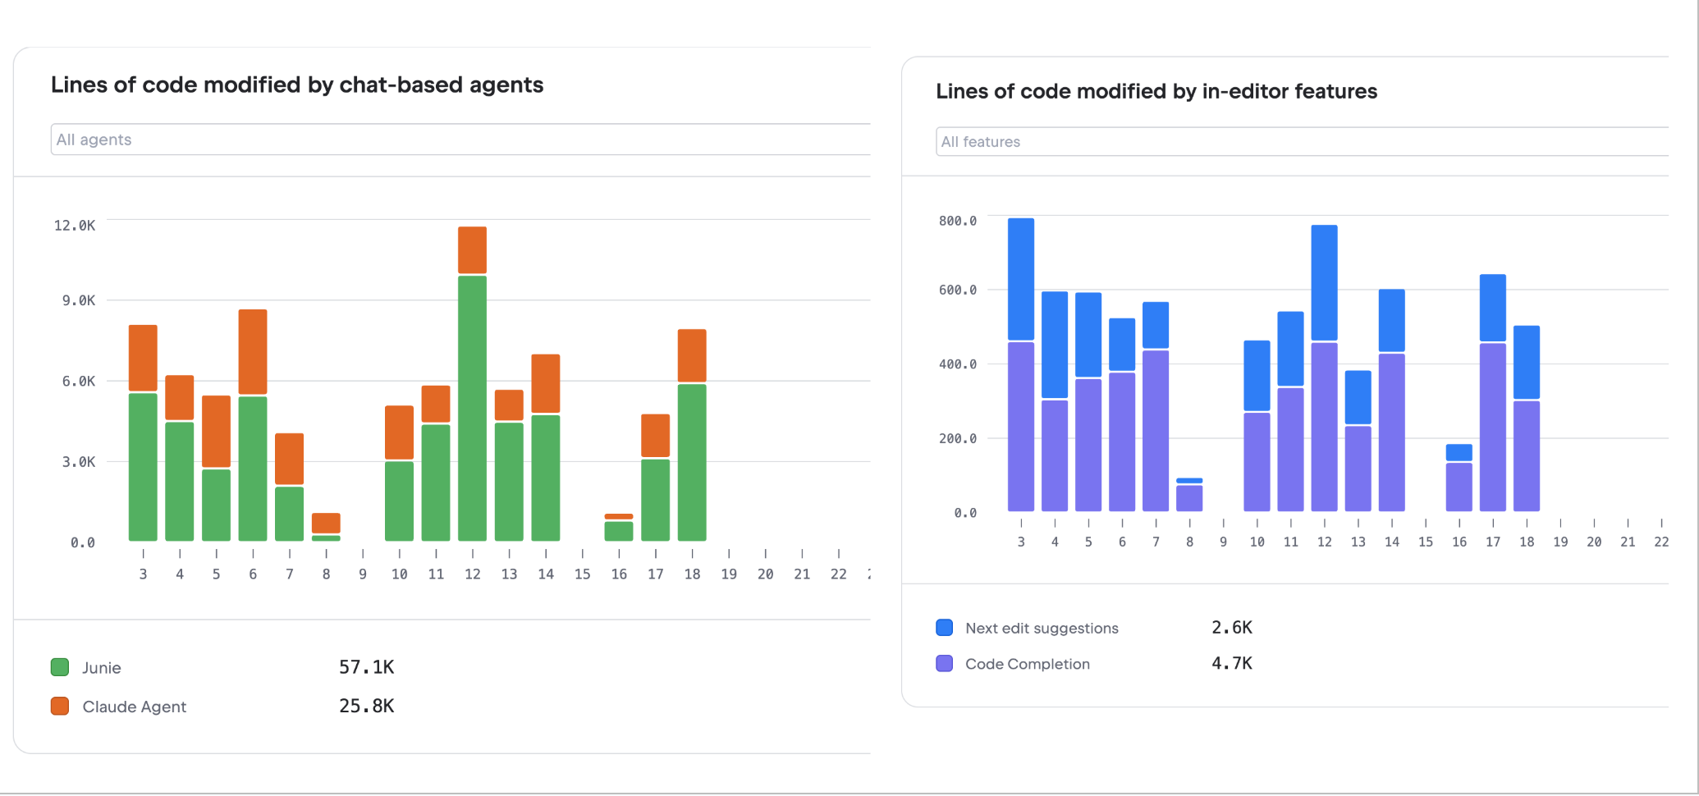Select the purple Code Completion bar on day 17
Viewport: 1699px width, 796px height.
(1493, 427)
